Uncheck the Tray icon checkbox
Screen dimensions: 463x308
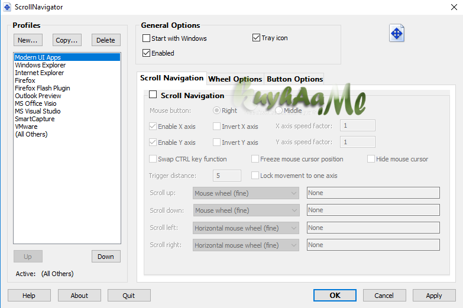point(256,37)
